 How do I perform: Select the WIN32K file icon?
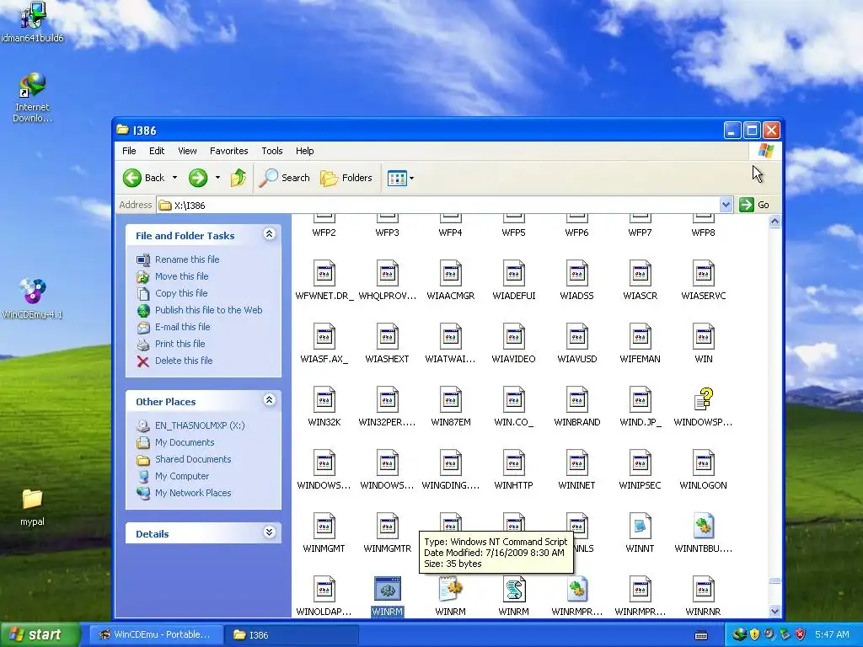coord(324,400)
